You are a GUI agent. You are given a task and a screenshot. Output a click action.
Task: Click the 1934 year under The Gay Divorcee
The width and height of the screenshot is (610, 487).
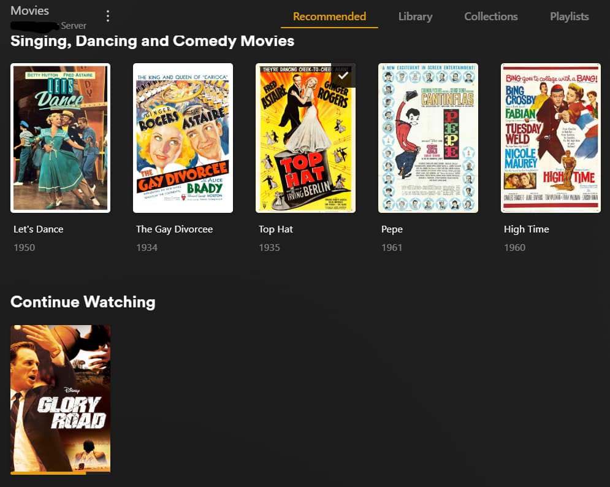[147, 248]
